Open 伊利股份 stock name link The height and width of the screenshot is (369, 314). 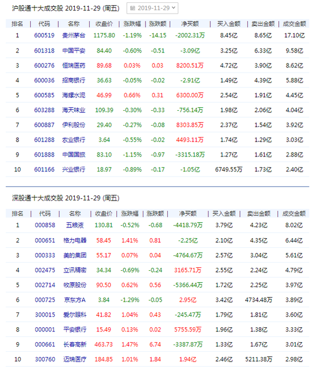[74, 125]
